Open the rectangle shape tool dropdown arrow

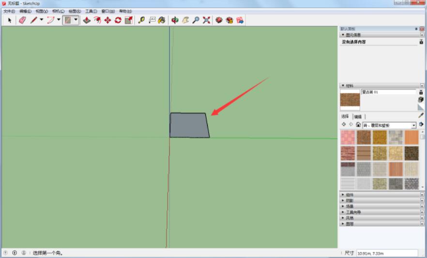(76, 20)
